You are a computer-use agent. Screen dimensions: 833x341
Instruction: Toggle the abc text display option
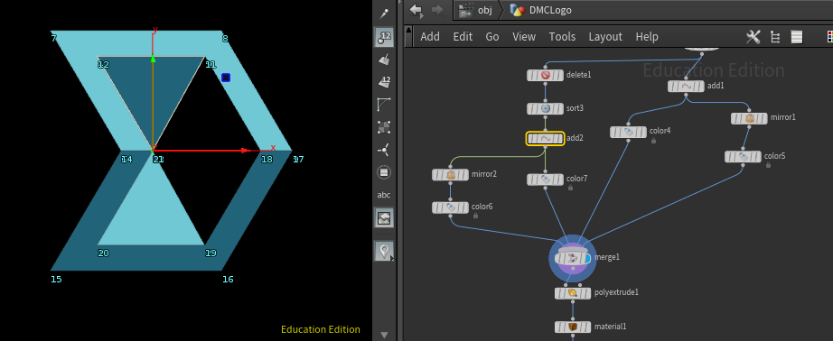click(x=384, y=195)
